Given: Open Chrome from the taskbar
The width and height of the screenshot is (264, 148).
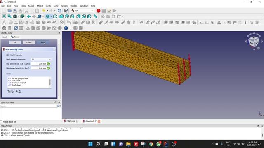Looking at the screenshot, I should 151,144.
